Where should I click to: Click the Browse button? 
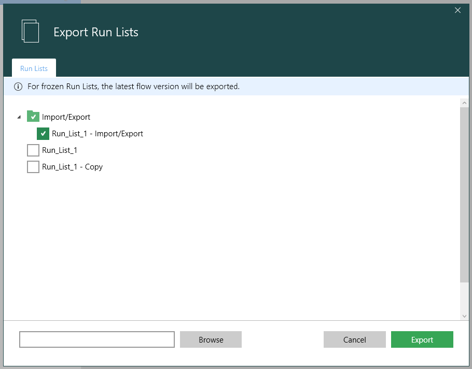coord(211,339)
